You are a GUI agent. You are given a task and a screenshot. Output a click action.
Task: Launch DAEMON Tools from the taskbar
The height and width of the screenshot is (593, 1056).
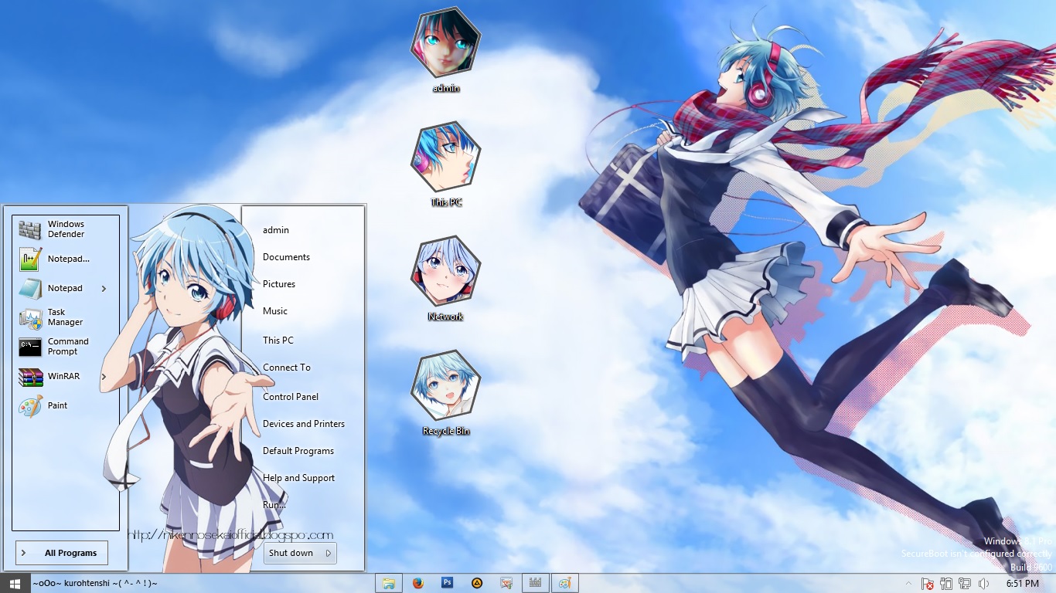477,583
